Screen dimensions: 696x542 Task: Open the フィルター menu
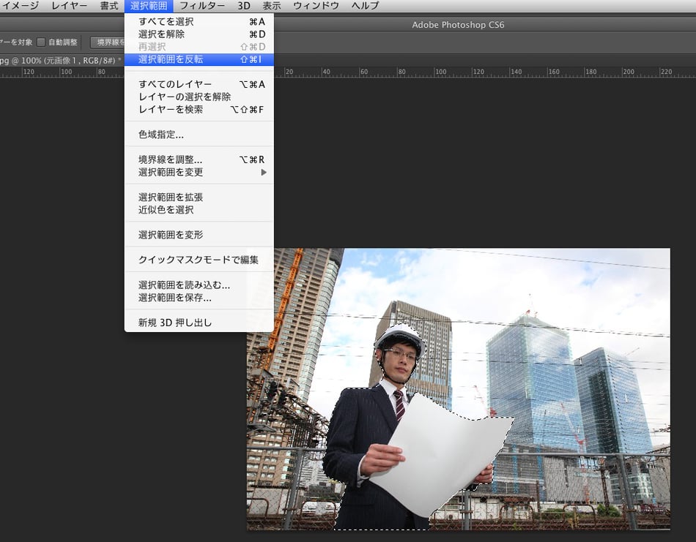point(202,6)
